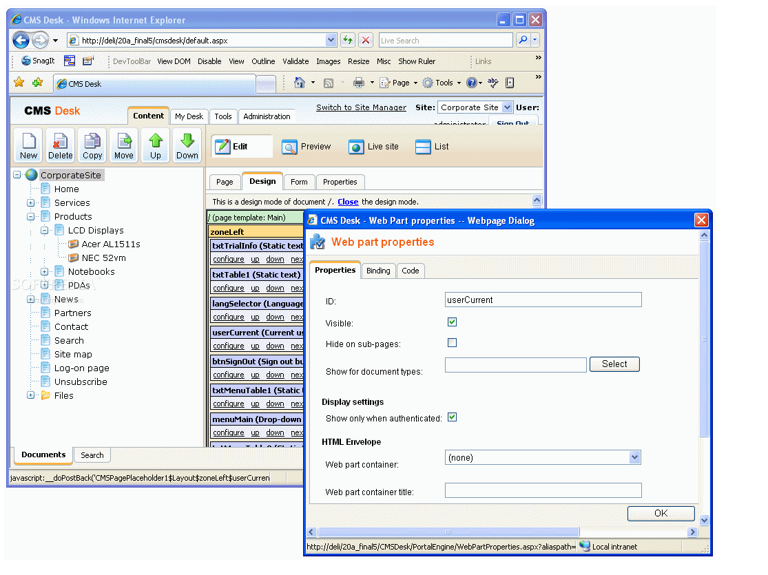Switch to Edit view mode
The width and height of the screenshot is (768, 575).
tap(242, 147)
